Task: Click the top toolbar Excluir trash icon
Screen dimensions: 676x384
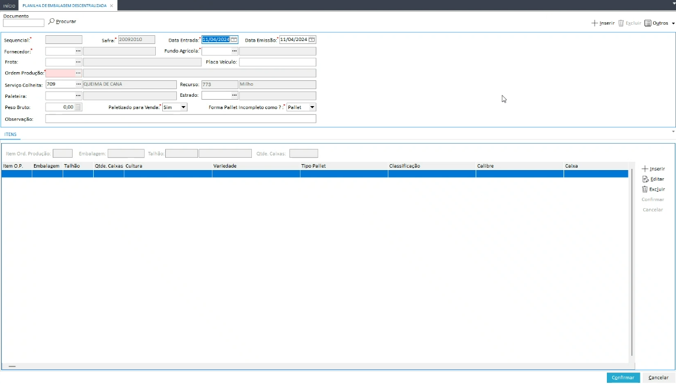Action: point(621,23)
